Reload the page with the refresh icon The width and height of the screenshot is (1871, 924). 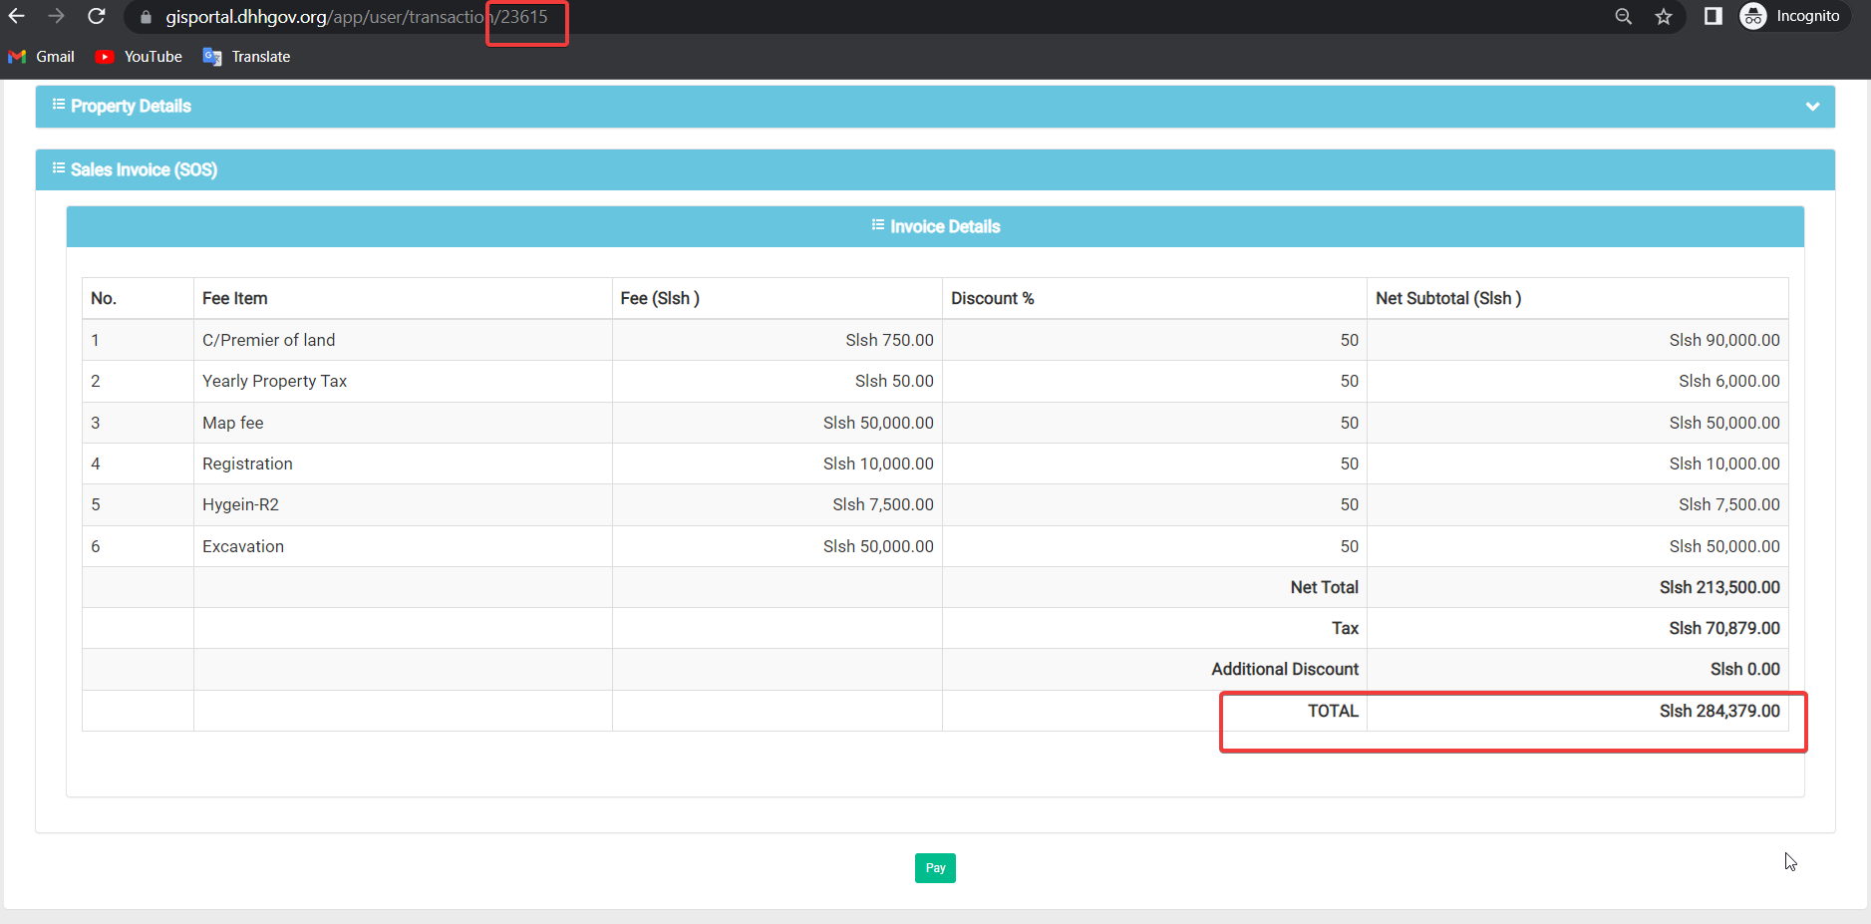(x=97, y=16)
